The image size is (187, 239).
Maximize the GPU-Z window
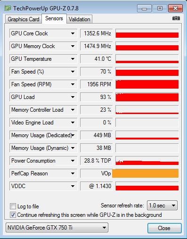point(160,8)
